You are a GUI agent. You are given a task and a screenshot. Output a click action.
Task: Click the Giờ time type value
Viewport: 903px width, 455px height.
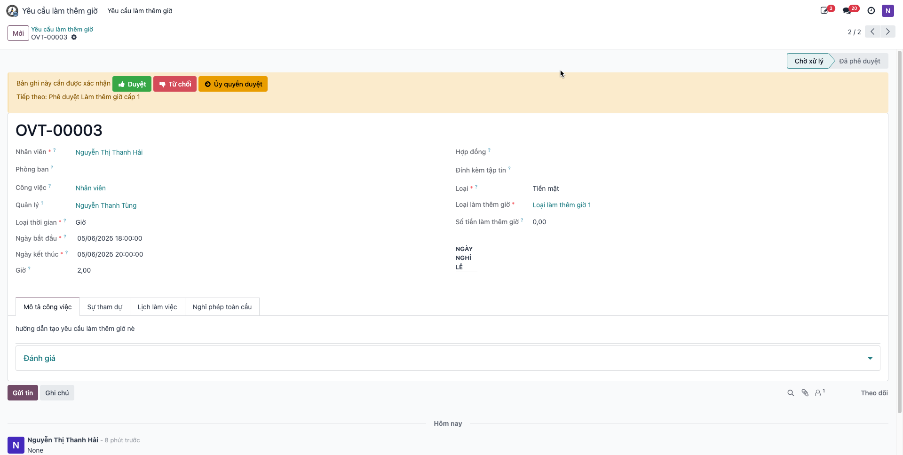coord(80,222)
